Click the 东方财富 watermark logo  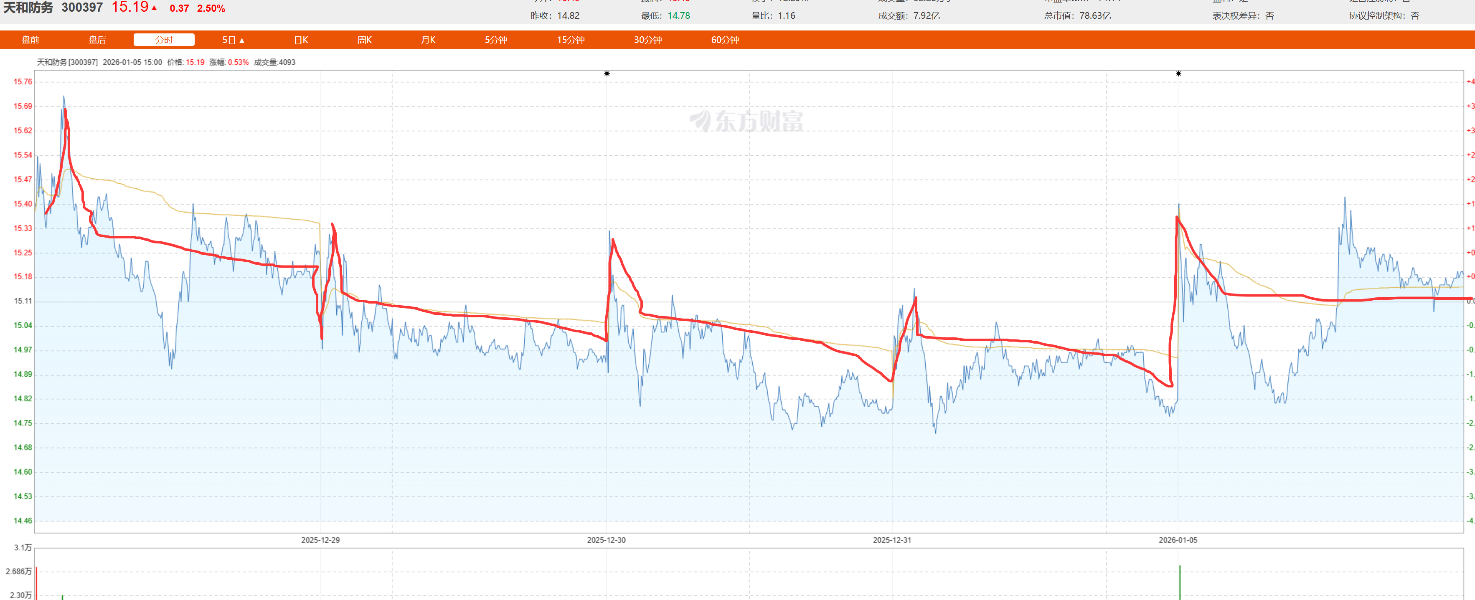coord(746,121)
